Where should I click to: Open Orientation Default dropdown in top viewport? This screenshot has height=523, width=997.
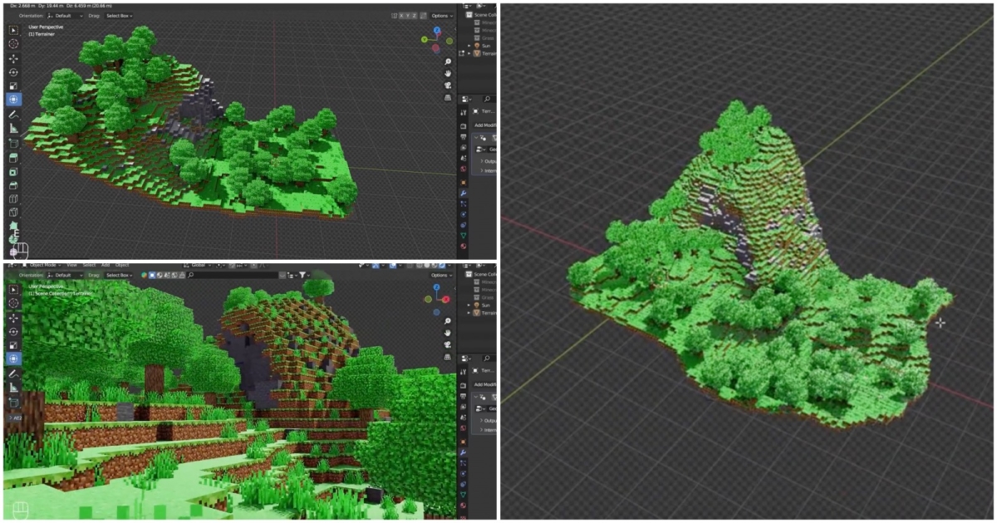click(66, 16)
